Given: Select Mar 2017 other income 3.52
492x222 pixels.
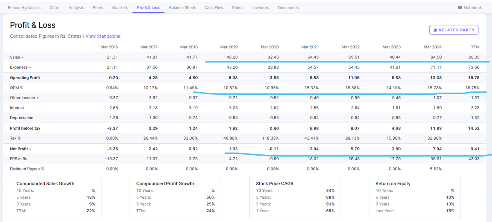Looking at the screenshot, I should [x=153, y=98].
